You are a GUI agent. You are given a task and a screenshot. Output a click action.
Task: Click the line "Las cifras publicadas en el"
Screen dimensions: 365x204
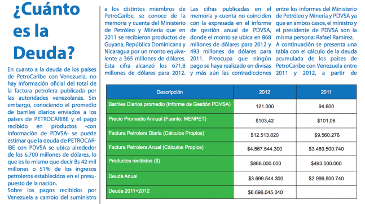231,9
